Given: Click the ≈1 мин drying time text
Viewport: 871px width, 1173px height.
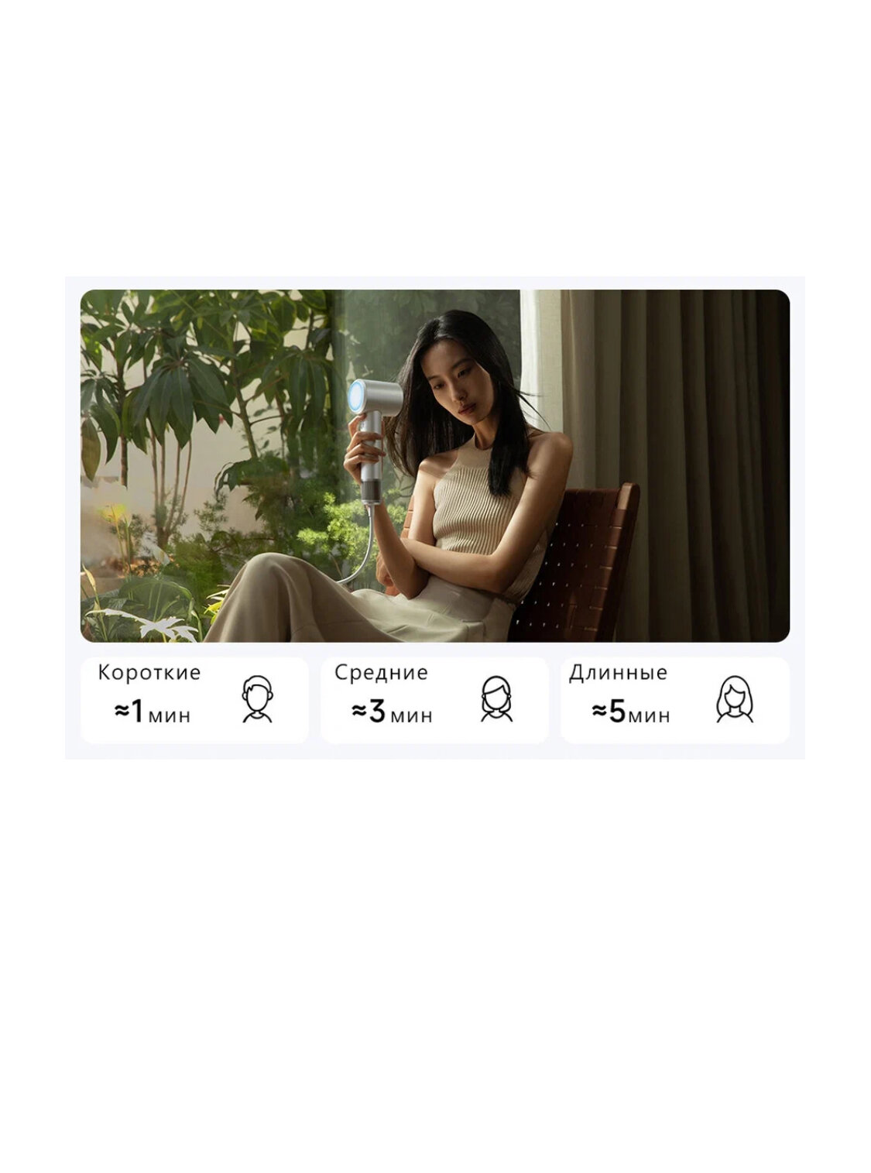Looking at the screenshot, I should pyautogui.click(x=152, y=712).
